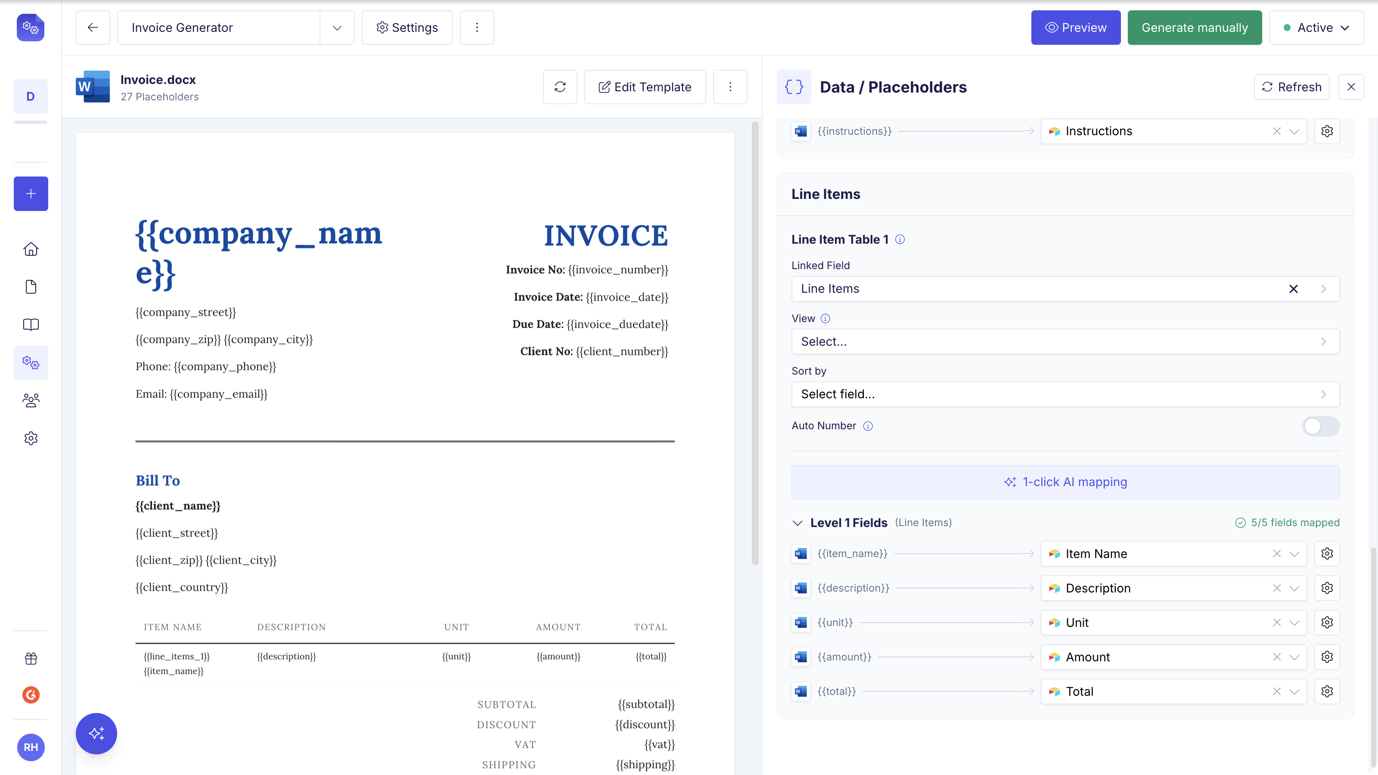This screenshot has width=1378, height=775.
Task: Show info tooltip for View
Action: click(826, 319)
